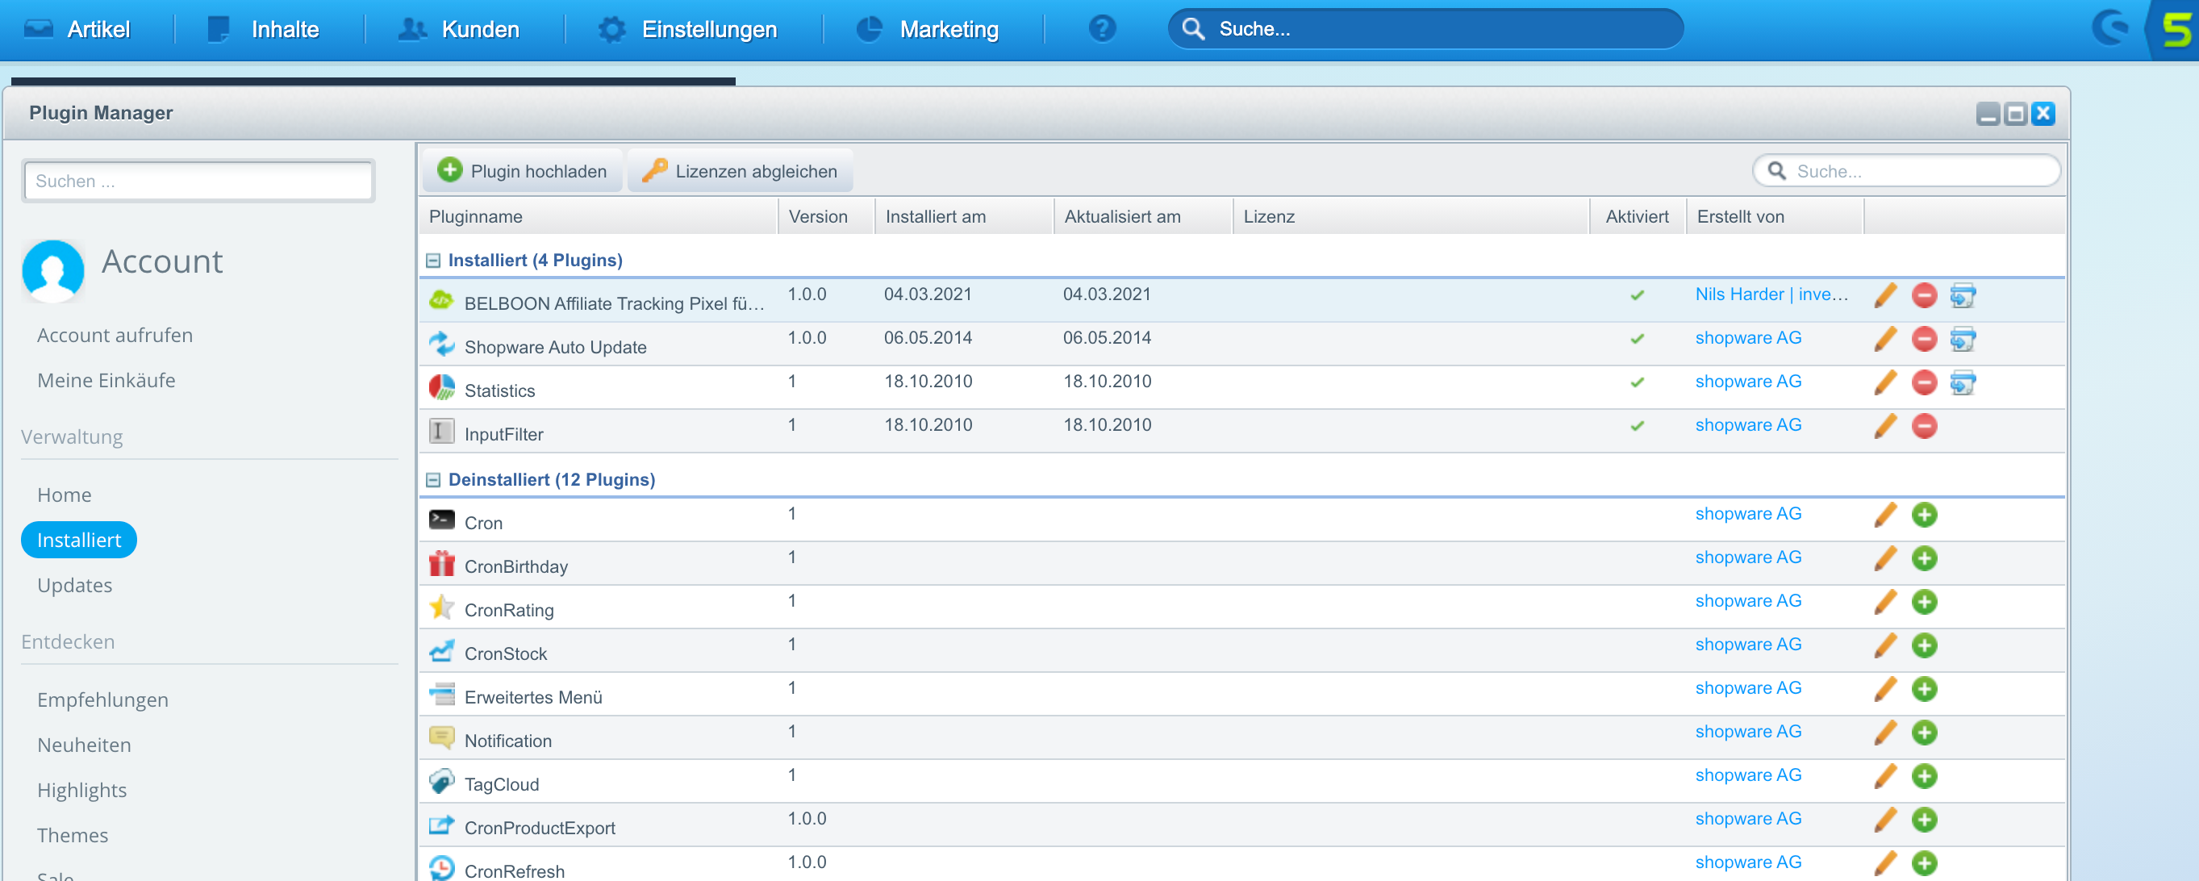Install the Notification plugin
This screenshot has height=881, width=2199.
click(1924, 733)
